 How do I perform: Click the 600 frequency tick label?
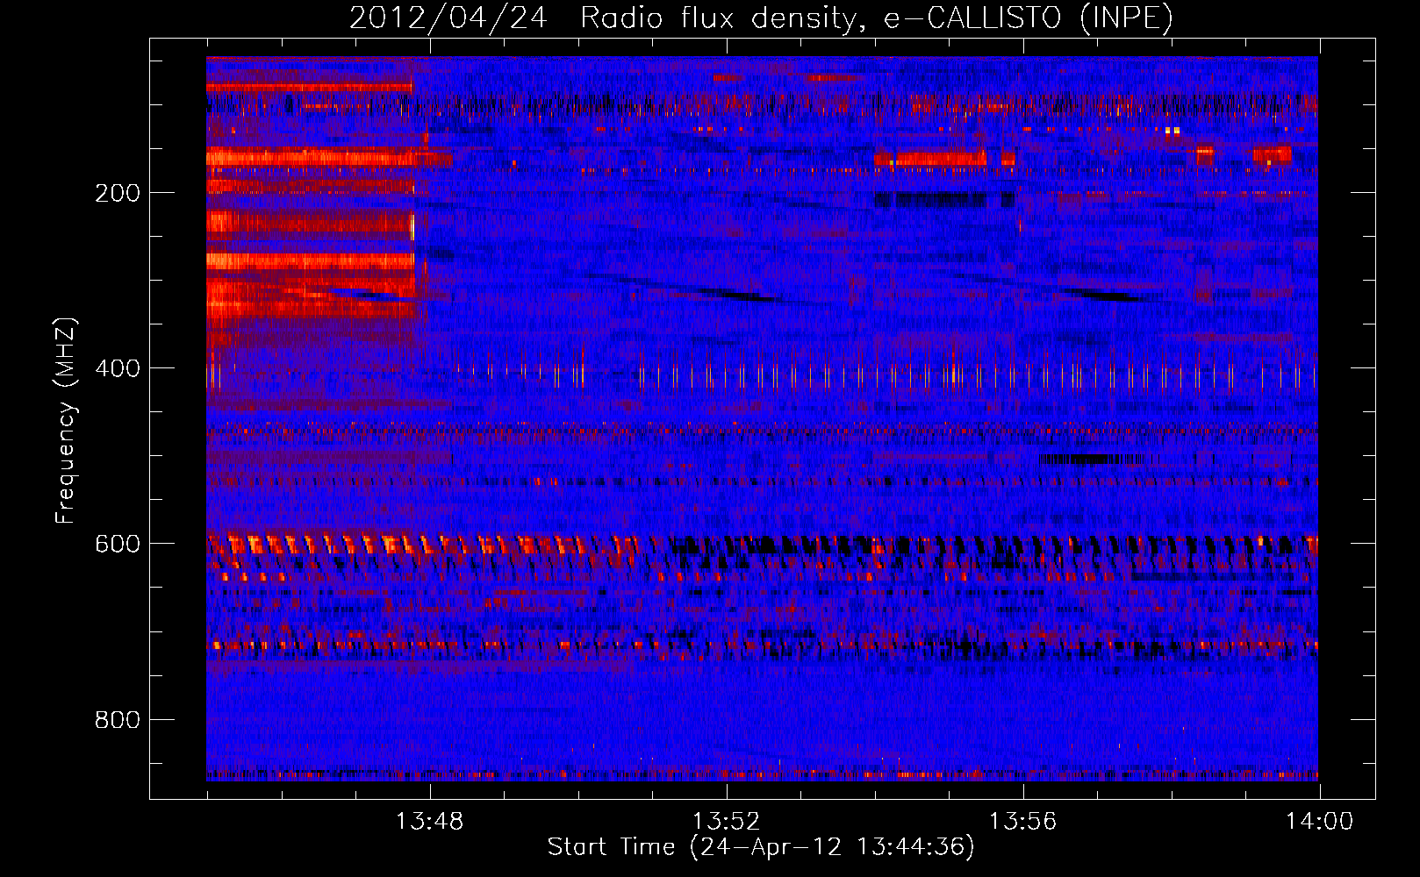coord(118,544)
